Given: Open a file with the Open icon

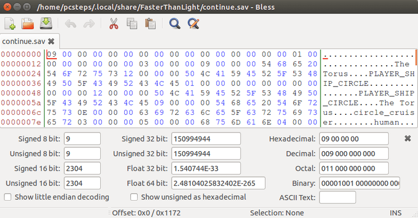Looking at the screenshot, I should (28, 23).
